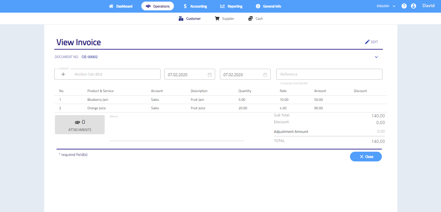
Task: Open the Reporting menu
Action: tap(231, 6)
